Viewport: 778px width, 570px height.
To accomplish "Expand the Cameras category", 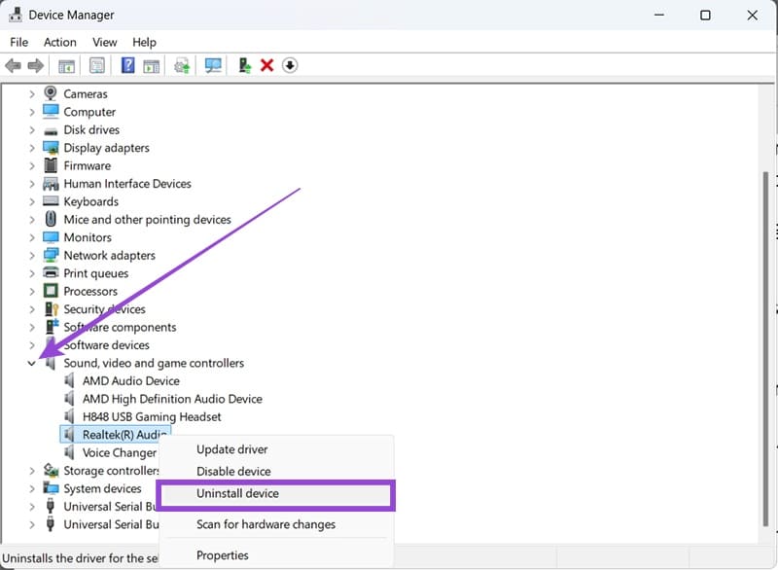I will (x=31, y=94).
